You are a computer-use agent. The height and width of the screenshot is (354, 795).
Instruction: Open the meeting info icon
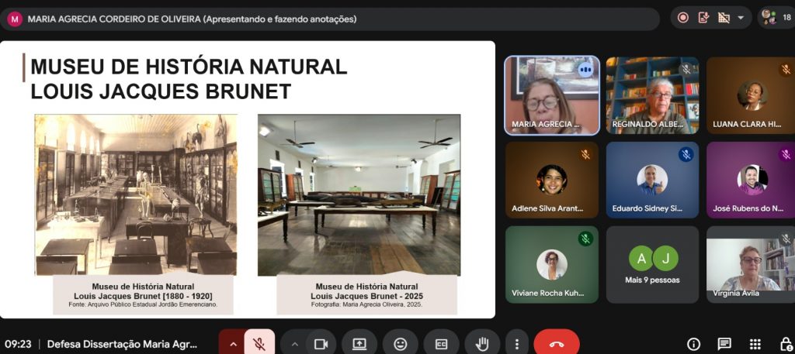[693, 345]
